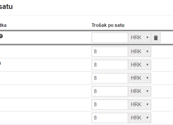This screenshot has width=173, height=125.
Task: Focus the empty hourly cost field beside the trash icon
Action: click(x=110, y=37)
